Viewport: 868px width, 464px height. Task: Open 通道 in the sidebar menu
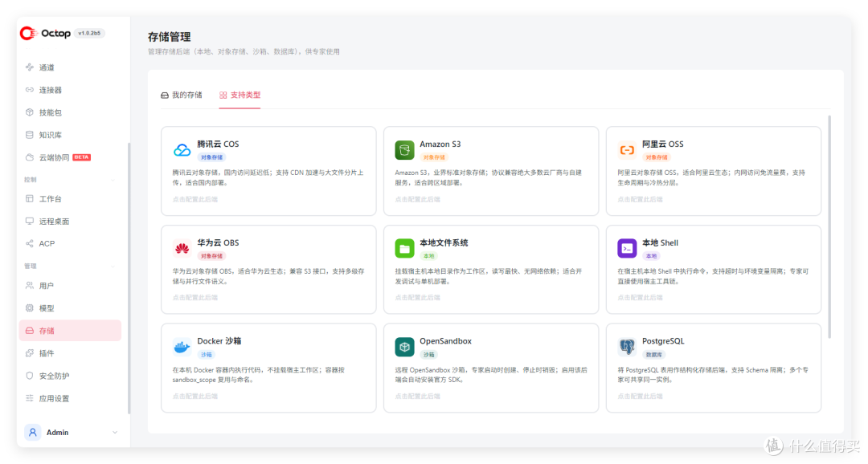point(70,67)
